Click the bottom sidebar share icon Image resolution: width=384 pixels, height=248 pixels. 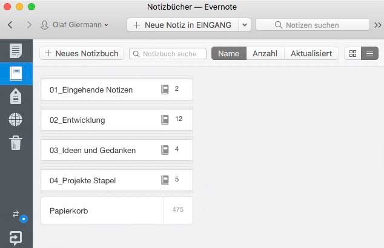tap(16, 237)
